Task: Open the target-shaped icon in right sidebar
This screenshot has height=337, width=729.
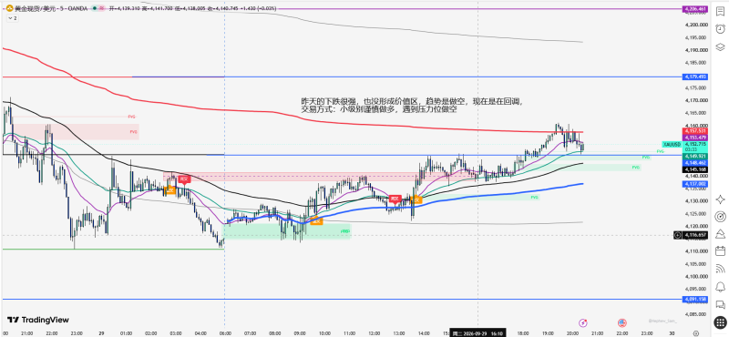Action: pyautogui.click(x=720, y=217)
